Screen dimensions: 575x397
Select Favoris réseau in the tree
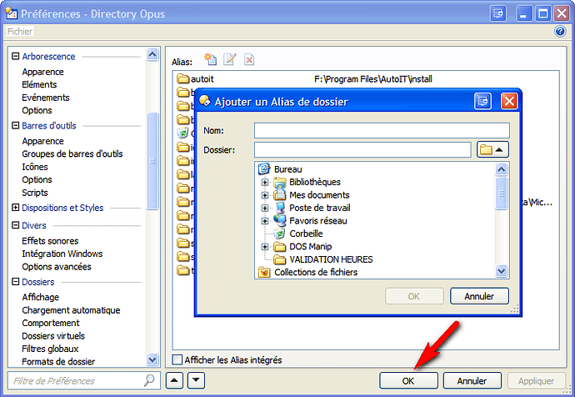[318, 220]
